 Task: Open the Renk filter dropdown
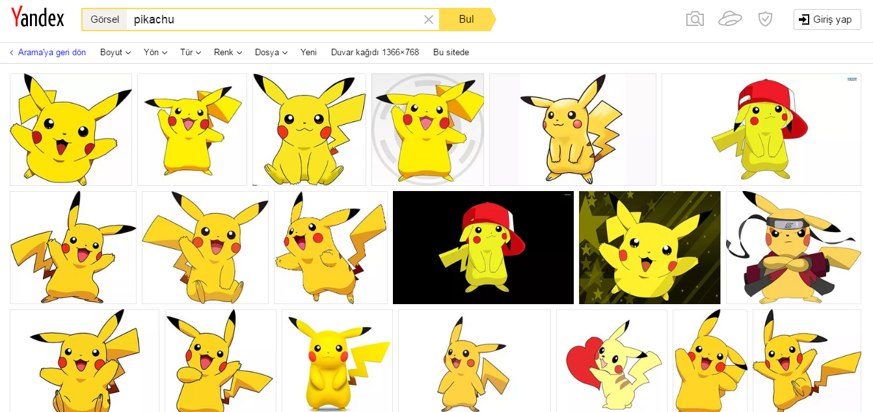228,53
